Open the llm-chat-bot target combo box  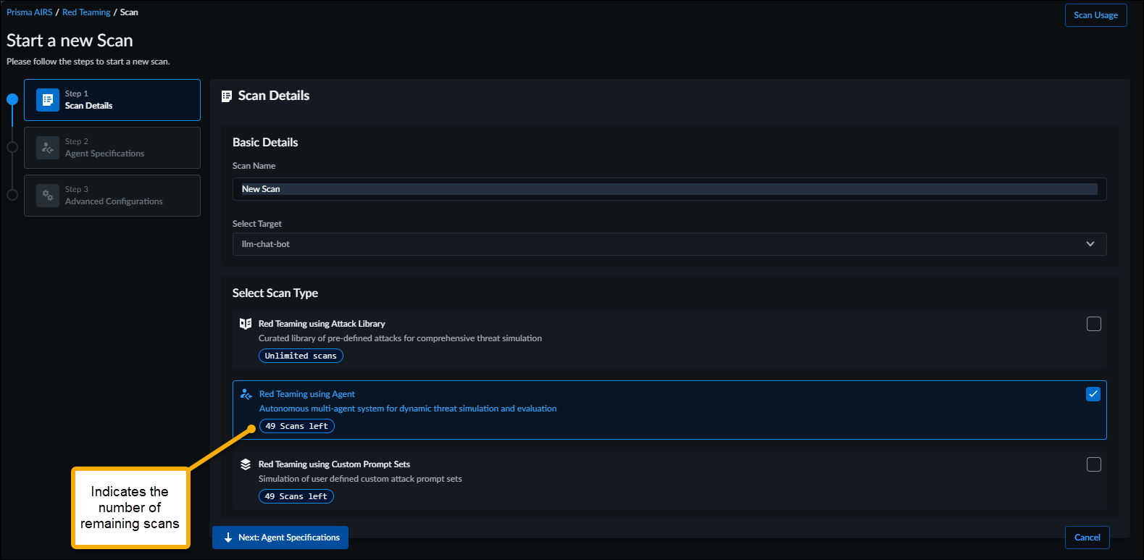pos(652,244)
